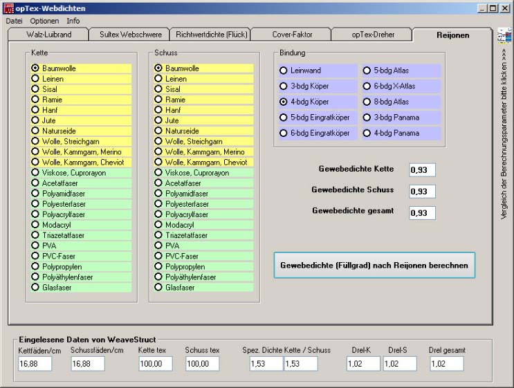Select Polypropylen in Schuss
Image resolution: width=514 pixels, height=388 pixels.
203,267
